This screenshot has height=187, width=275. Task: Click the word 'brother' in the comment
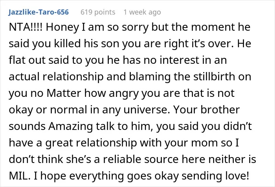pyautogui.click(x=220, y=109)
